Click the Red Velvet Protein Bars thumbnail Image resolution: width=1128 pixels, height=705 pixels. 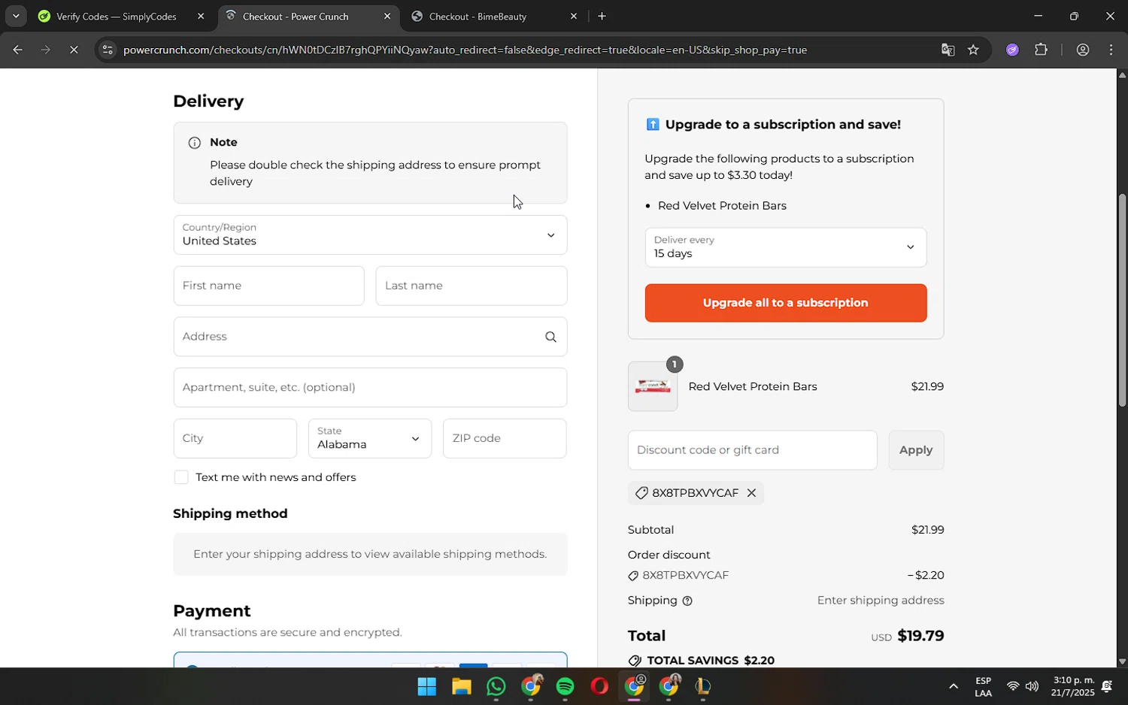tap(653, 386)
